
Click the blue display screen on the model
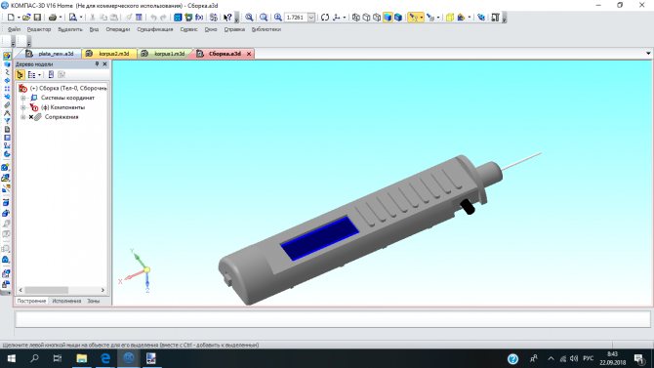click(319, 238)
